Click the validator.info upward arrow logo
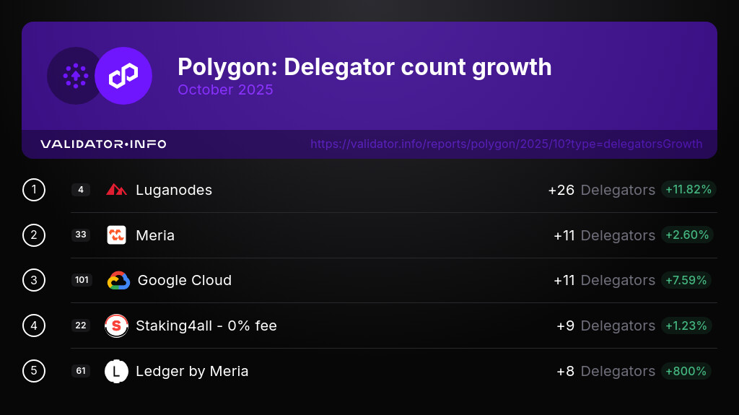Screen dimensions: 739x415 click(x=75, y=76)
